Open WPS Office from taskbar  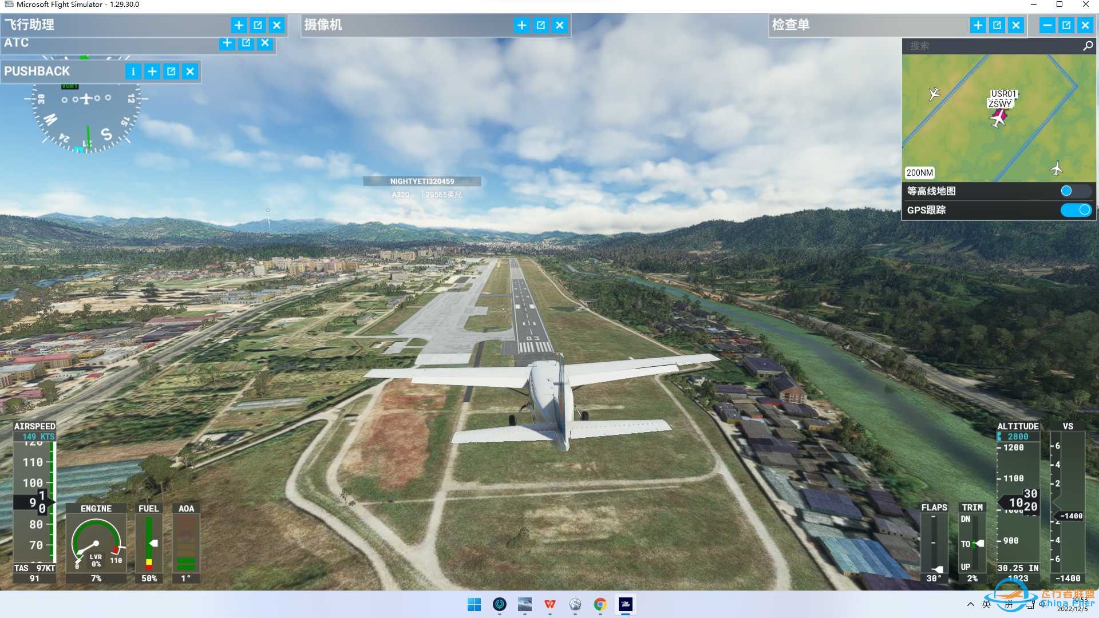(x=550, y=604)
